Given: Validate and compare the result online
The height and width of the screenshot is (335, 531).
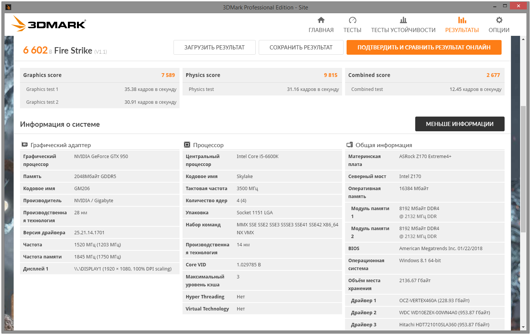Looking at the screenshot, I should click(x=424, y=48).
